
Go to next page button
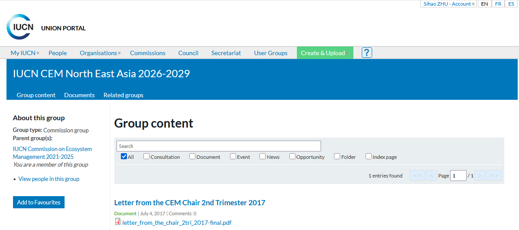coord(480,176)
